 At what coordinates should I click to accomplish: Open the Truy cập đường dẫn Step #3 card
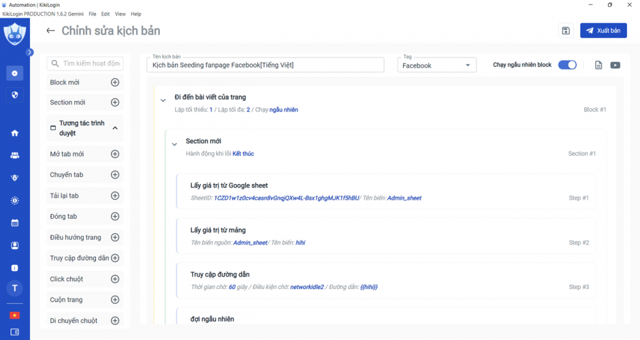pos(386,281)
